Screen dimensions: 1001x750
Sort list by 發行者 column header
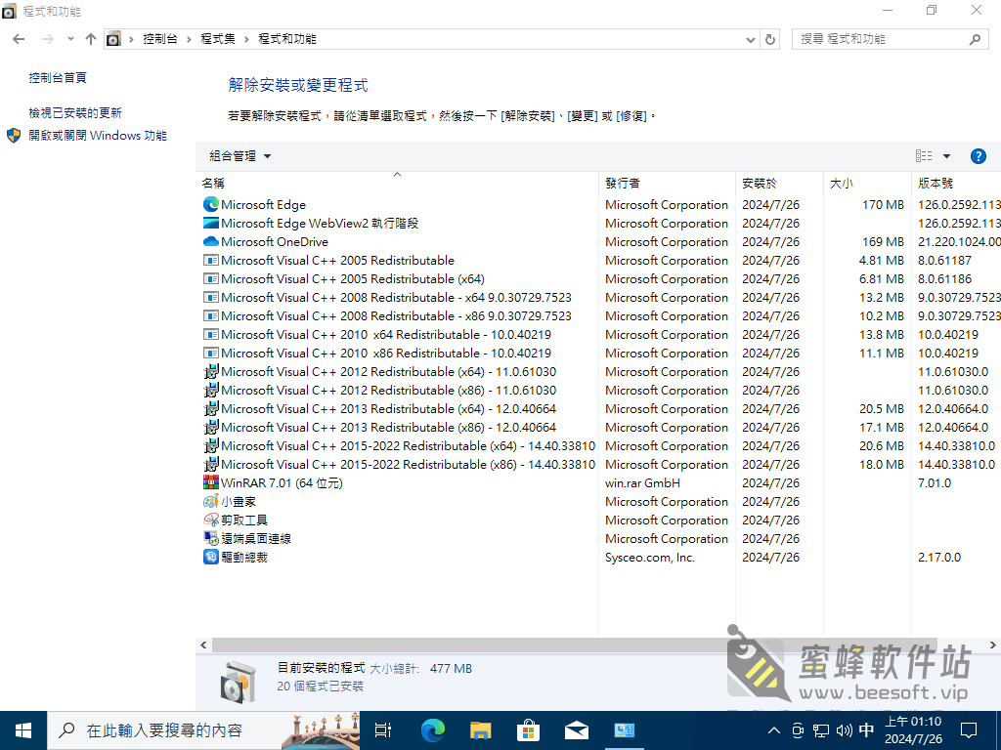[667, 183]
